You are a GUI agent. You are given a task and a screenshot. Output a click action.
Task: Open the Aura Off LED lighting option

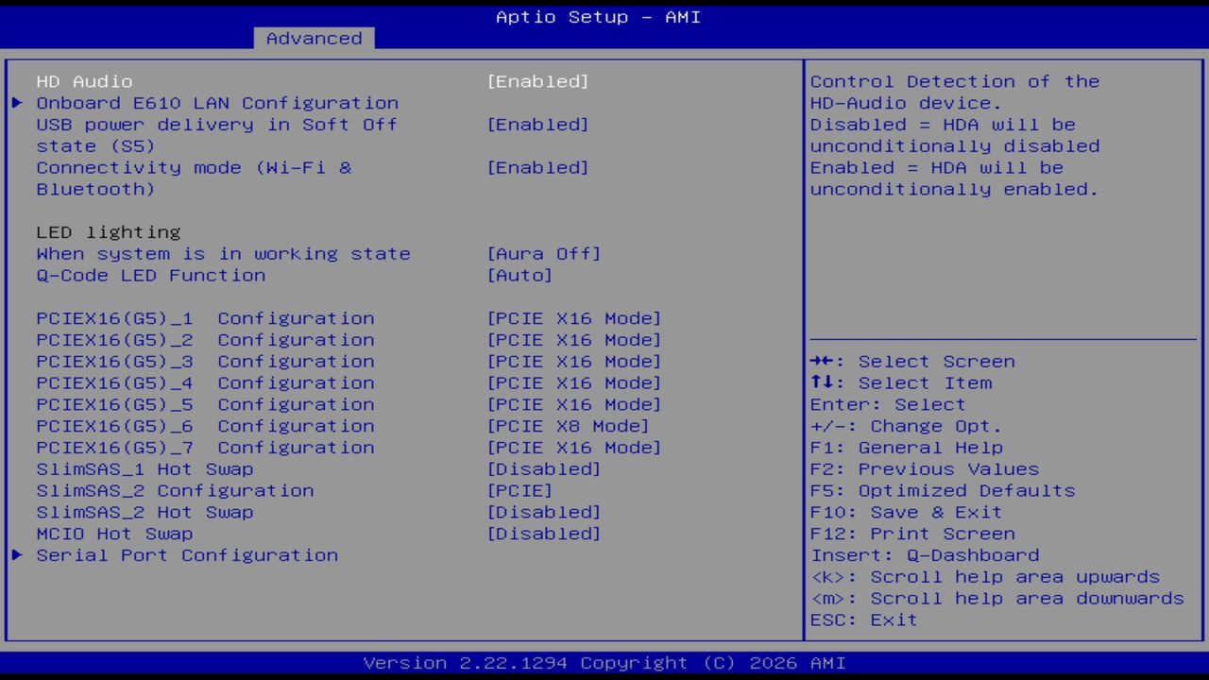[x=545, y=253]
